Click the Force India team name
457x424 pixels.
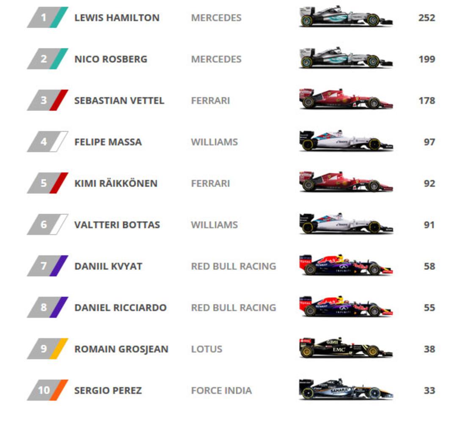(x=221, y=390)
